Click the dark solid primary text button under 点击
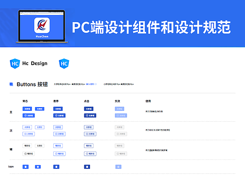Viewport: 245px width, 184px height. tap(89, 109)
